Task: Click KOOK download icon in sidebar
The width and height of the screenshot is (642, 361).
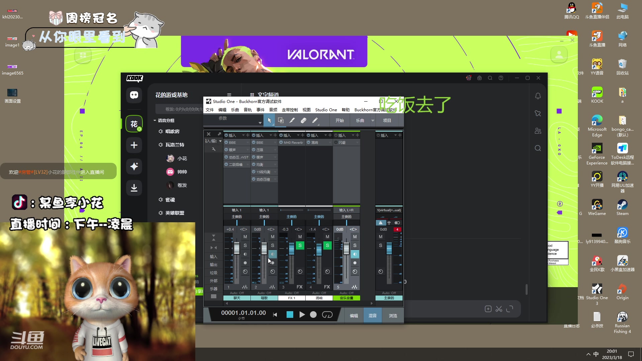Action: 134,188
